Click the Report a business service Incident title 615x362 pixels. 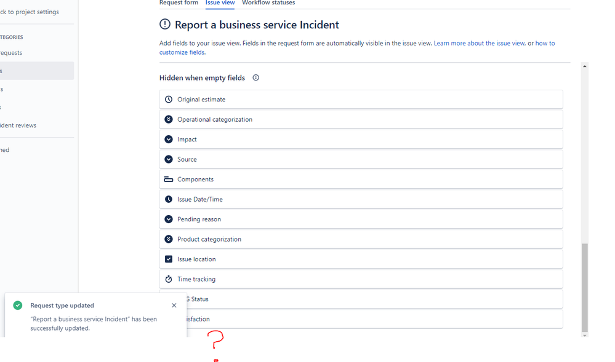(257, 25)
